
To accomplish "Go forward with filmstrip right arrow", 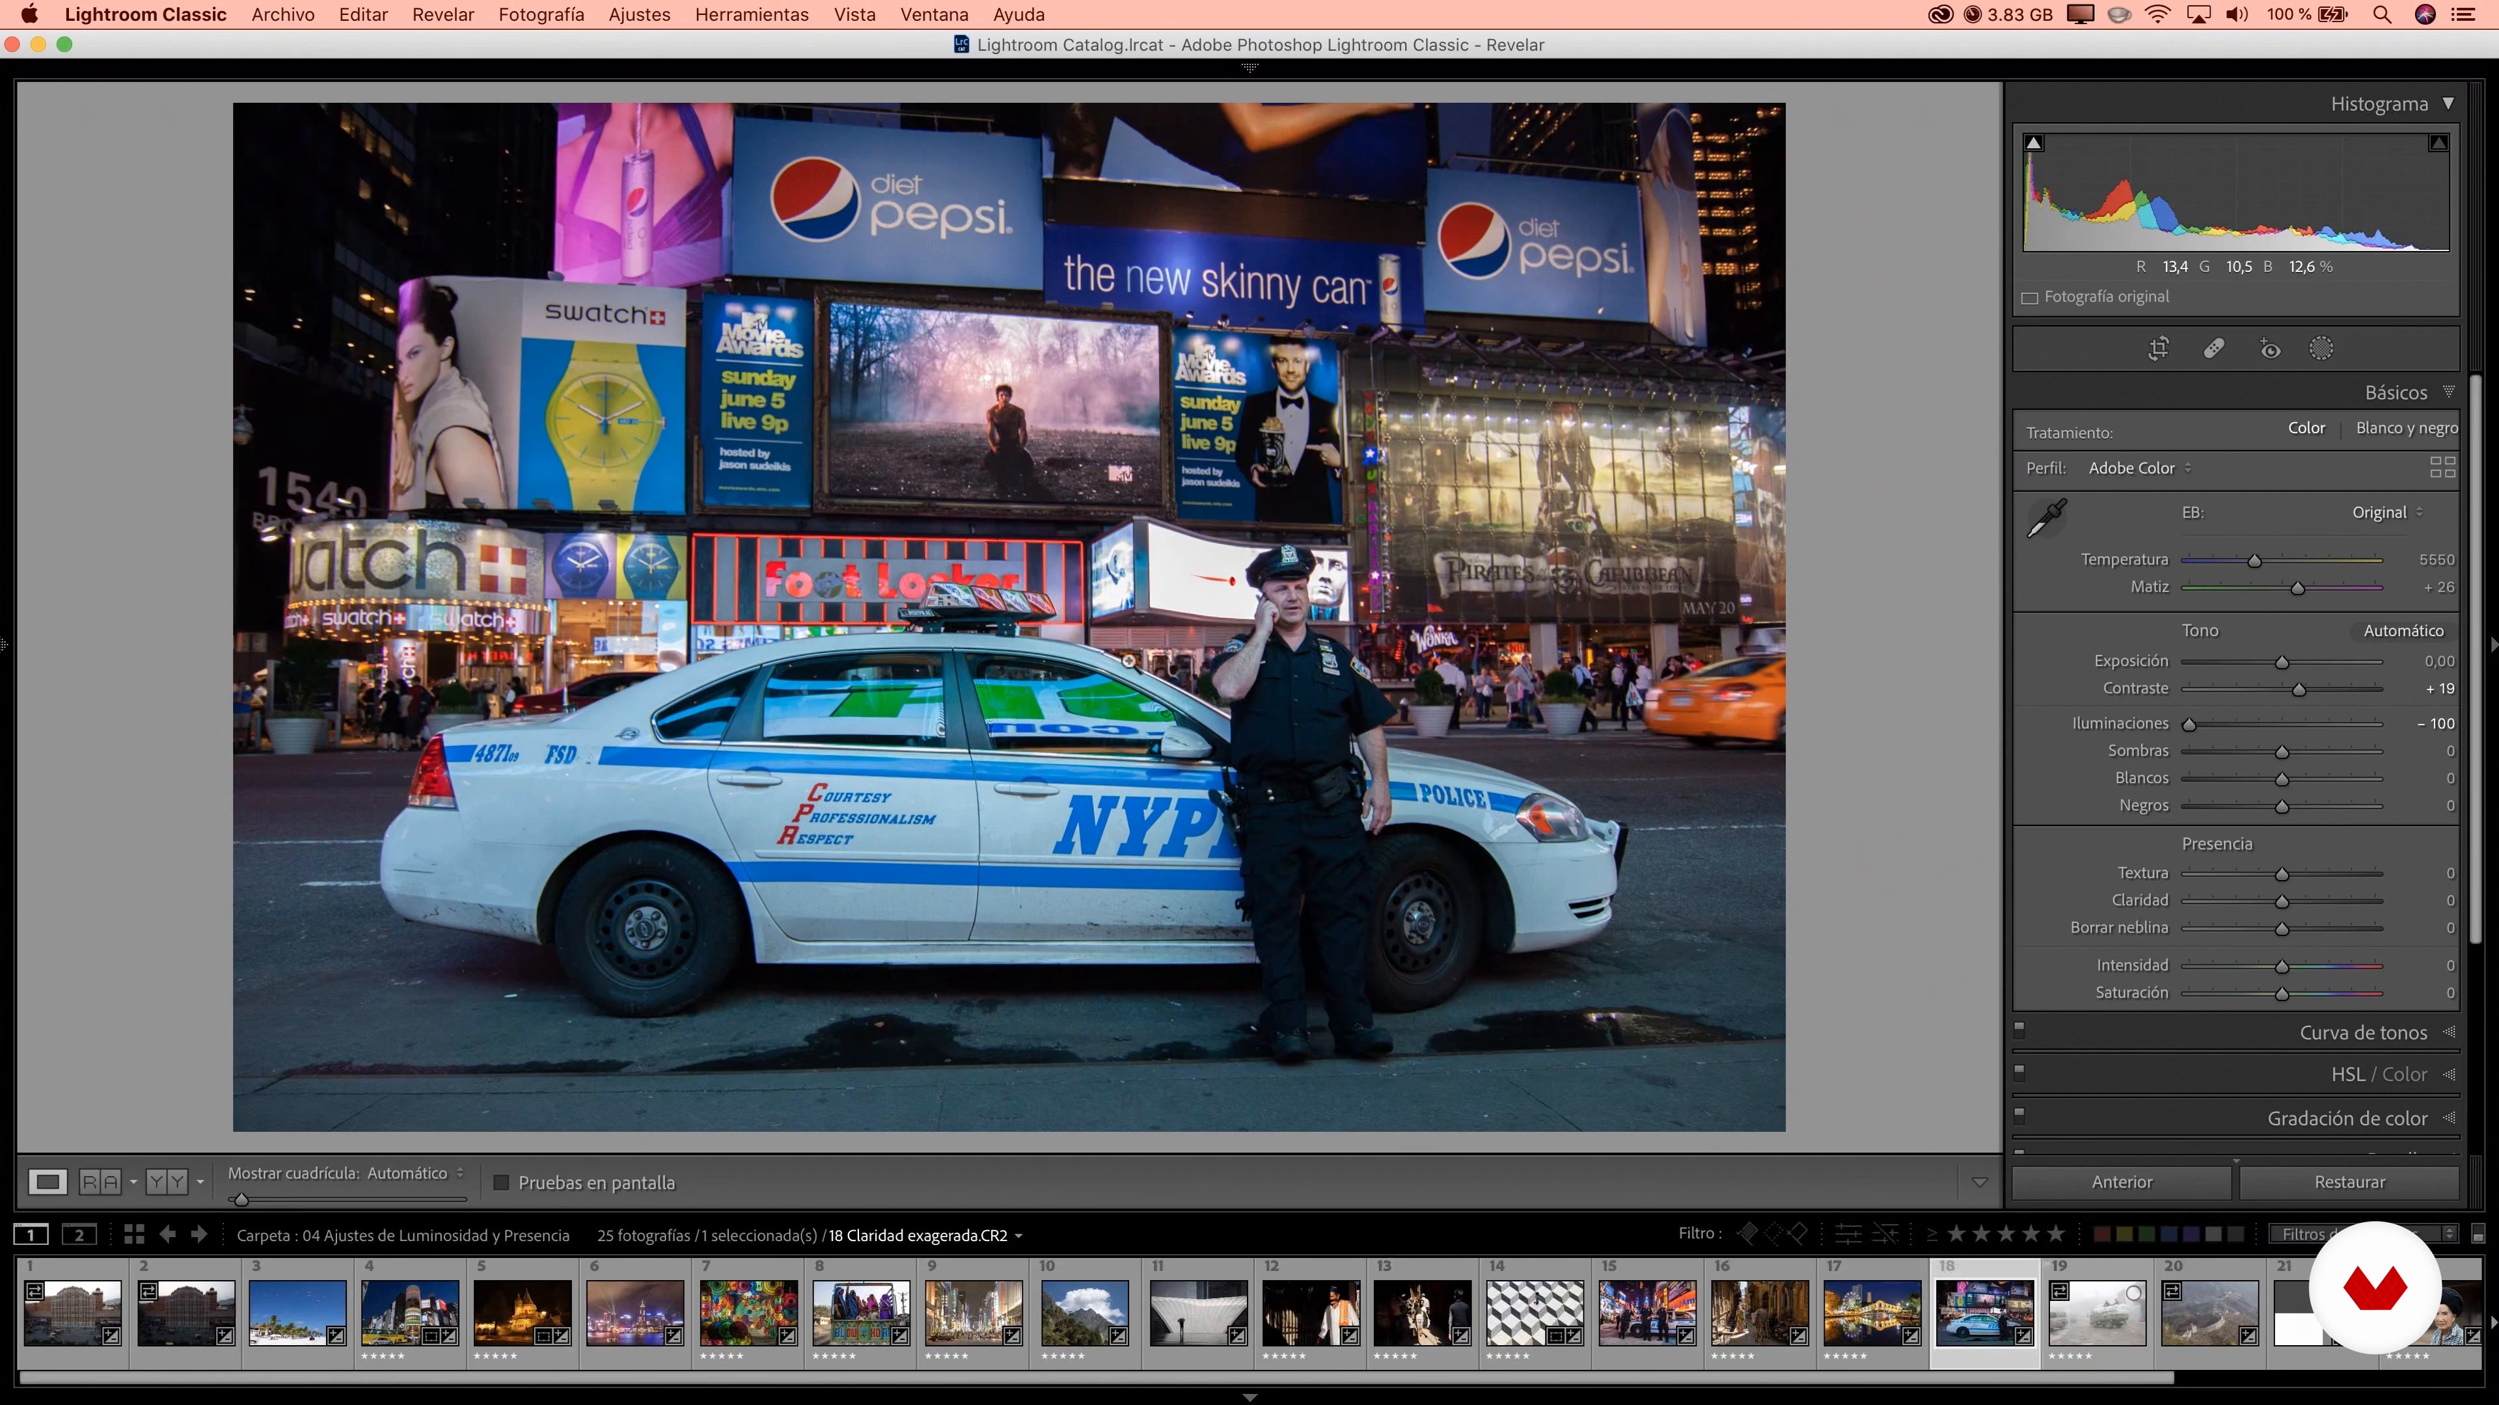I will pos(199,1235).
